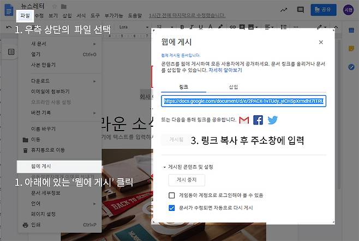Open the highlight color pen
359x241 pixels.
point(220,27)
